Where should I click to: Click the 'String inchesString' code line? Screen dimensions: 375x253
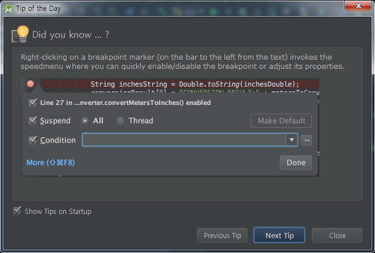click(194, 84)
